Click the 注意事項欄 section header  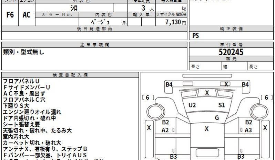pos(94,45)
